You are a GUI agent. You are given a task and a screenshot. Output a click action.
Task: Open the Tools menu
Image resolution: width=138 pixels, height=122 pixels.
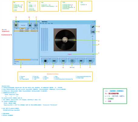pyautogui.click(x=49, y=24)
